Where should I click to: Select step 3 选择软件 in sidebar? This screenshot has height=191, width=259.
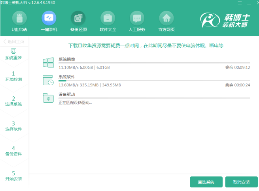click(x=14, y=126)
